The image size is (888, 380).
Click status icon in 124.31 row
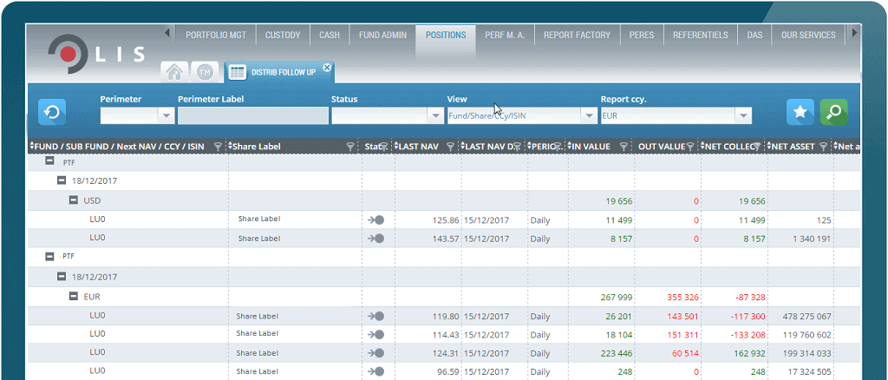click(x=375, y=353)
